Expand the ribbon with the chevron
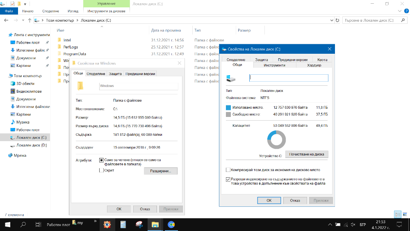Viewport: 410px width, 231px height. coord(399,11)
